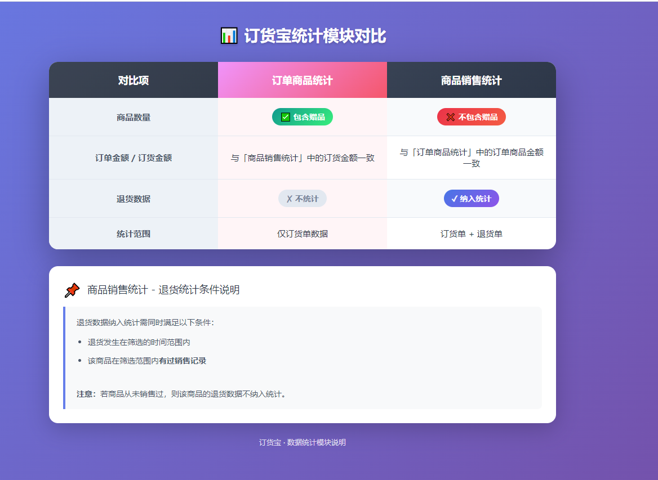Click the 仅订货单数据 cell

(x=303, y=234)
